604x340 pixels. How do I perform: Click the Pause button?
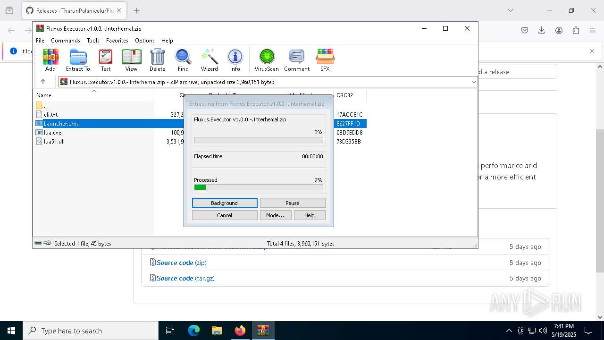pos(293,203)
